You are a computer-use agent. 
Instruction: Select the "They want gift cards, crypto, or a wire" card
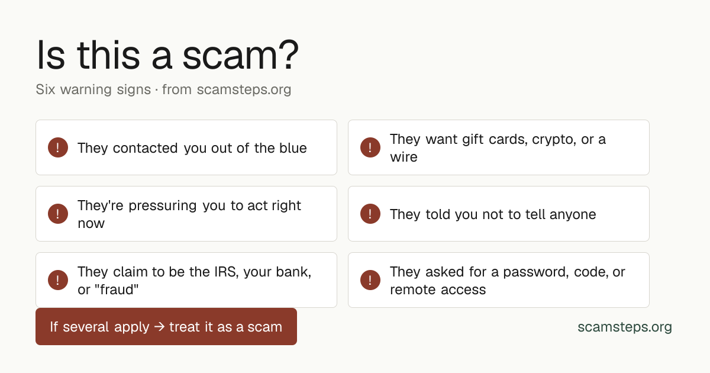499,147
